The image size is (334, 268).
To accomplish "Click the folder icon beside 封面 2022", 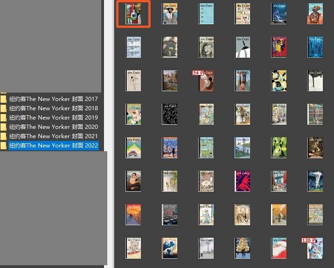I will click(3, 146).
